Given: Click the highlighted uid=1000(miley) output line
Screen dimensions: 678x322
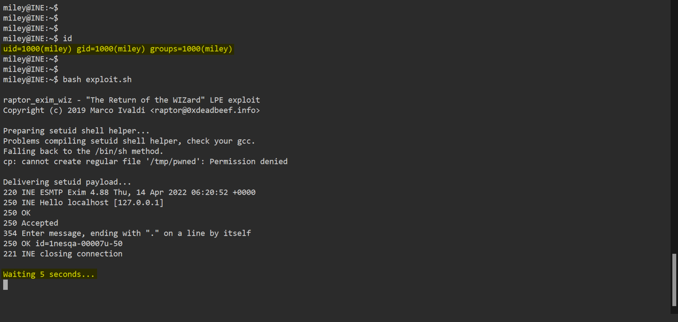Looking at the screenshot, I should [x=118, y=49].
